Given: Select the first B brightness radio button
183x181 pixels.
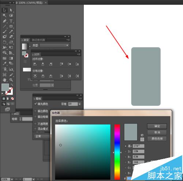Looking at the screenshot, I should (x=126, y=157).
